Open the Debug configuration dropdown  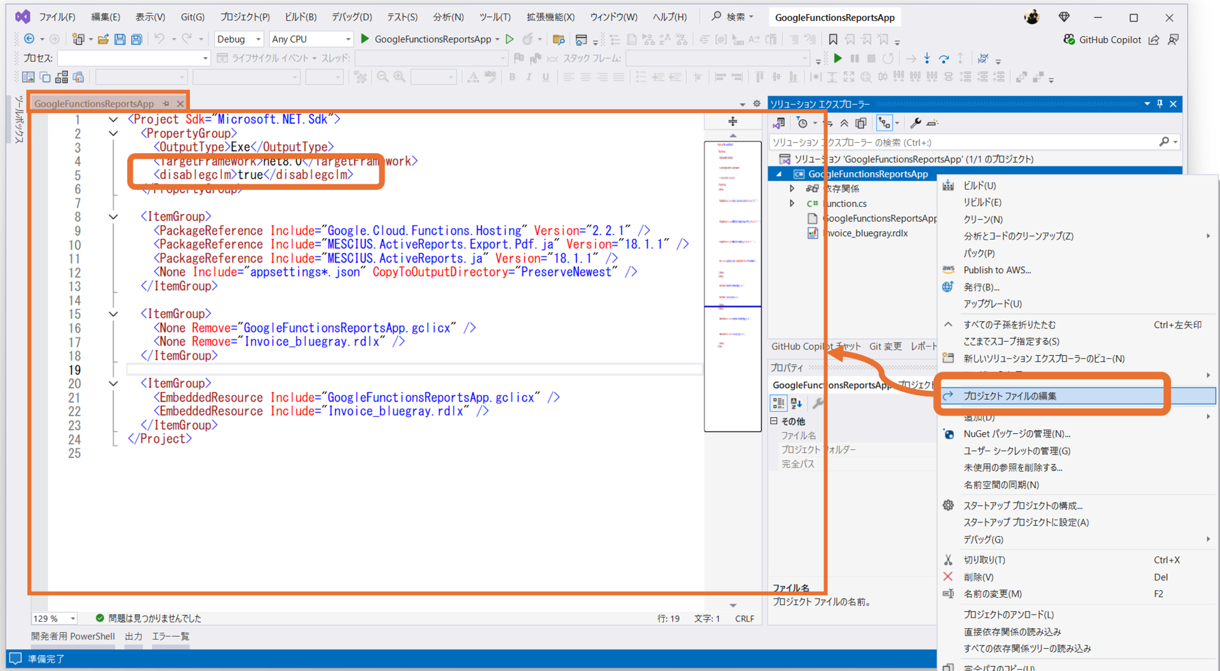(239, 39)
